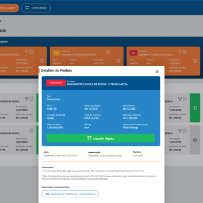
Task: Click the Taxa de Compra value IPCA+1,75%
Action: (x=91, y=118)
